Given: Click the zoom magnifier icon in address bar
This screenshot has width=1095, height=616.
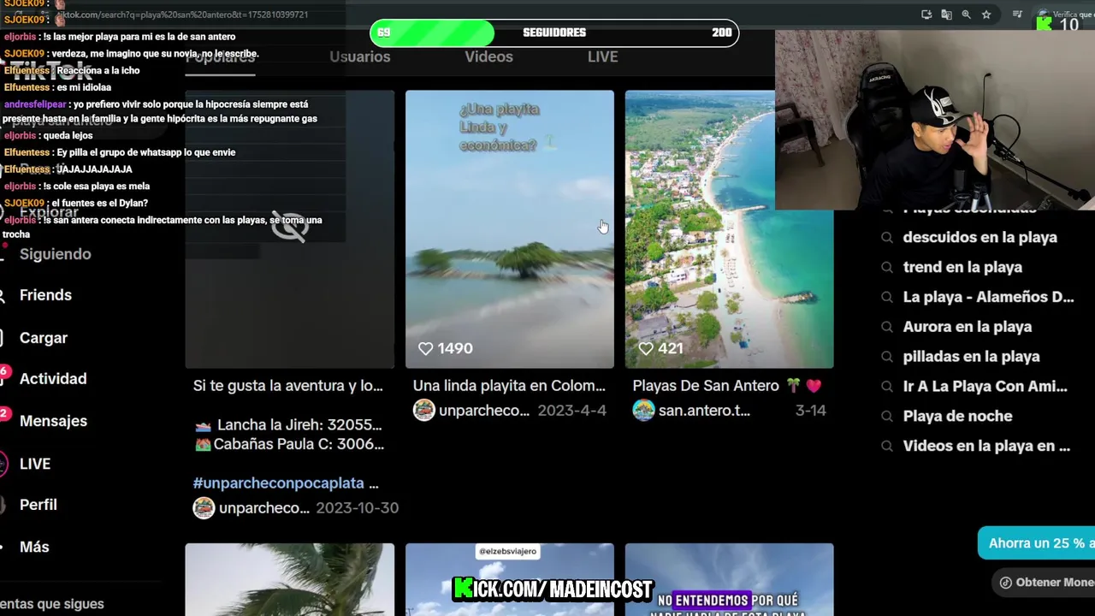Looking at the screenshot, I should (x=966, y=15).
